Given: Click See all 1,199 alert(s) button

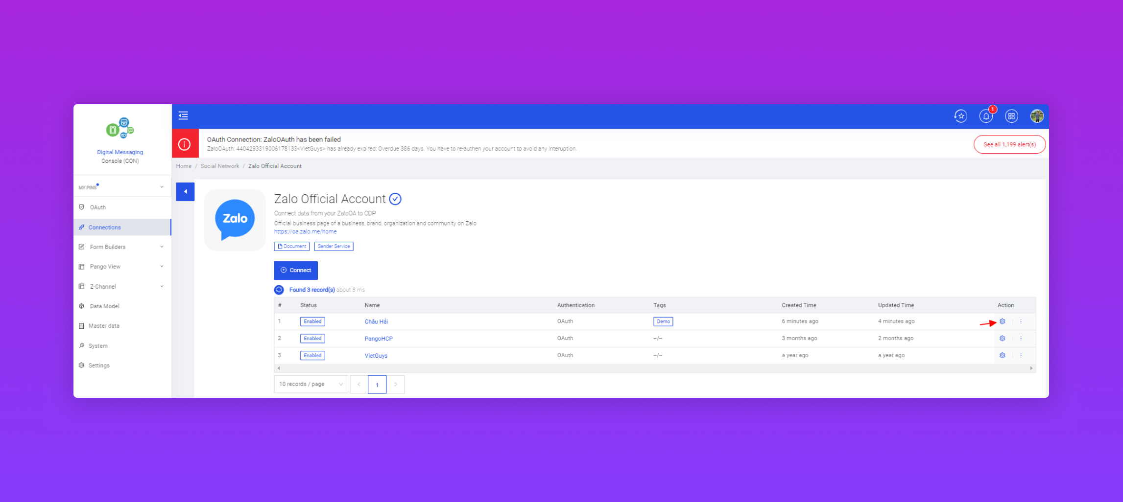Looking at the screenshot, I should (x=1009, y=144).
